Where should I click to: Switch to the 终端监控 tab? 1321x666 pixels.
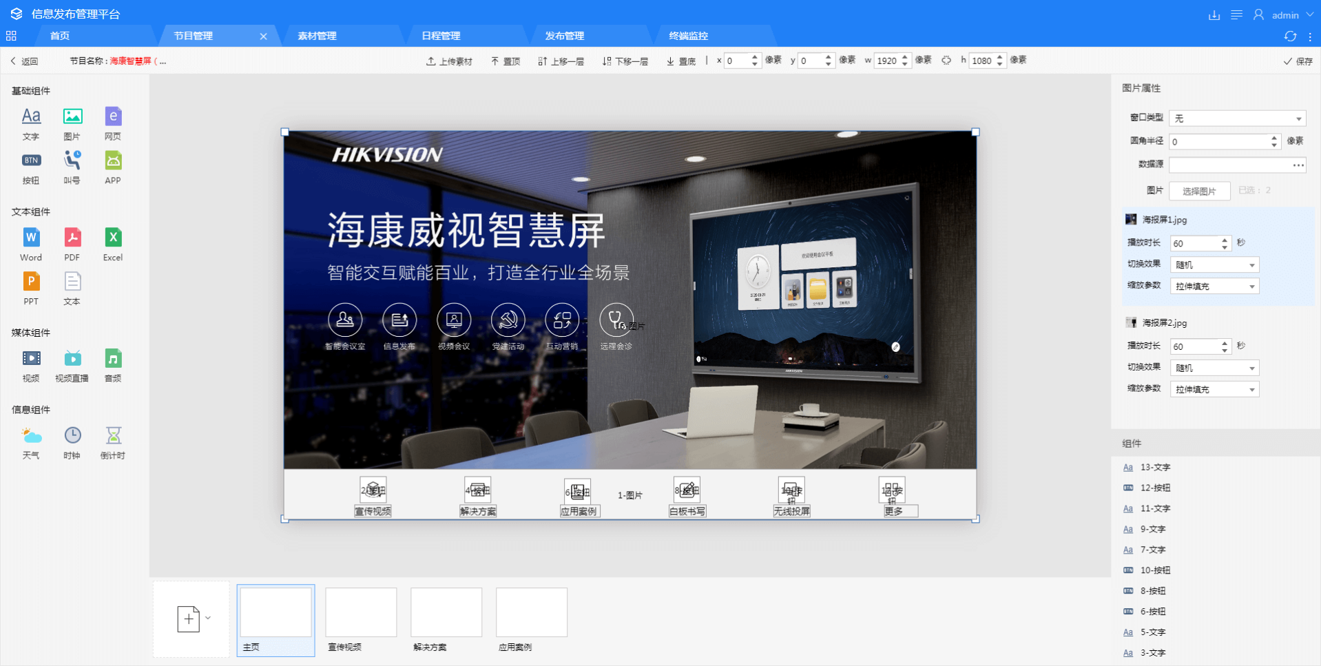(x=689, y=36)
